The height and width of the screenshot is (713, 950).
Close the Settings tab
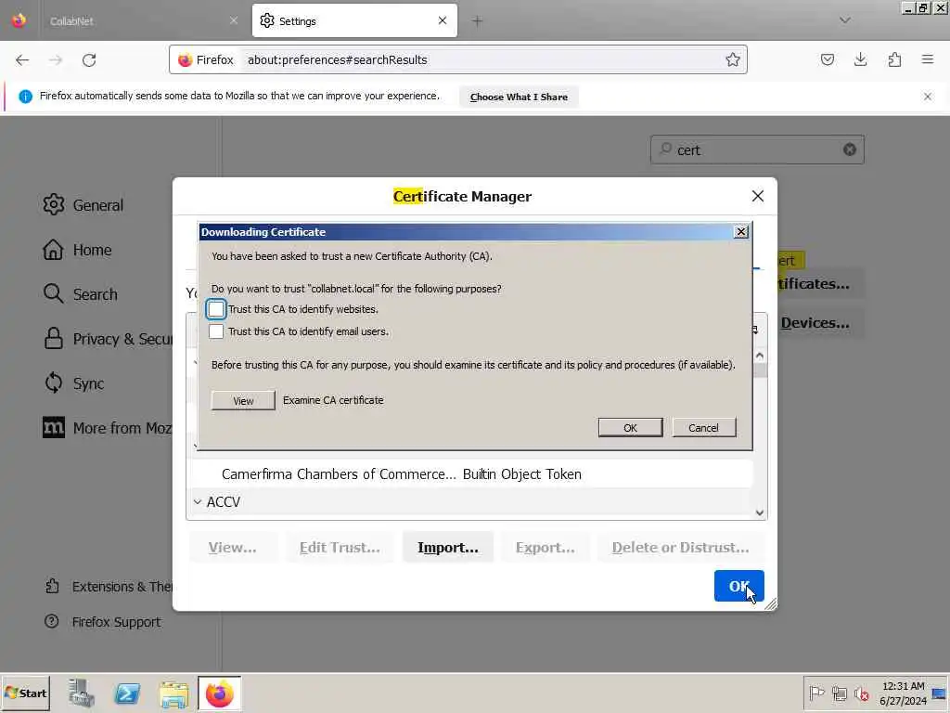(443, 20)
